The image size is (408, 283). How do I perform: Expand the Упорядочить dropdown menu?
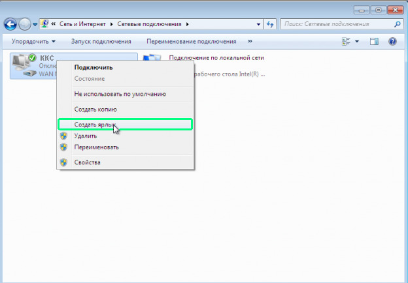pos(33,41)
